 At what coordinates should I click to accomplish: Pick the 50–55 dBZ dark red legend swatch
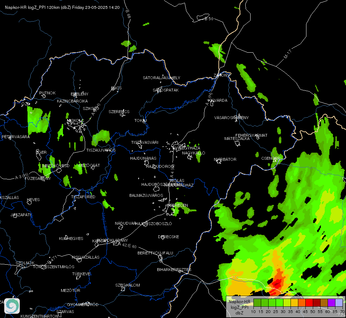317,302
